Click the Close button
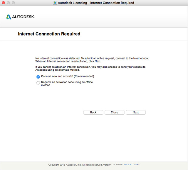Image resolution: width=188 pixels, height=170 pixels. pyautogui.click(x=115, y=112)
